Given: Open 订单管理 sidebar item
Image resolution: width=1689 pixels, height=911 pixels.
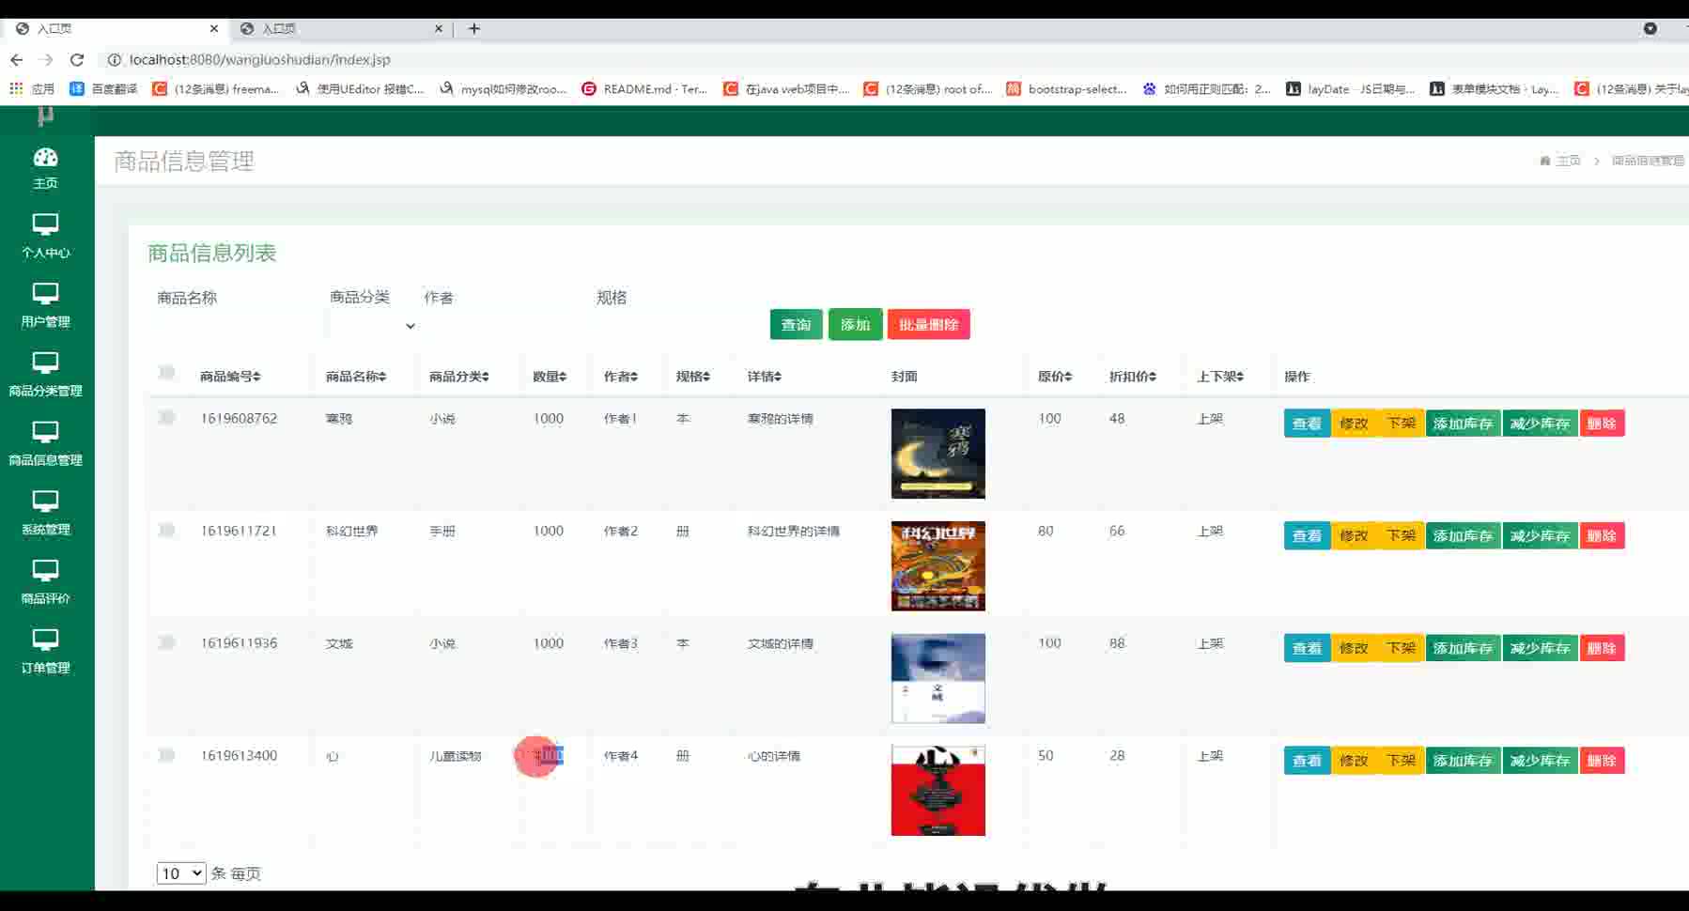Looking at the screenshot, I should [45, 651].
